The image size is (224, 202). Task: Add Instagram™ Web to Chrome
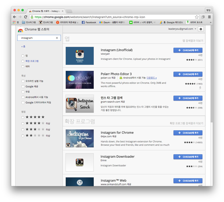[x=188, y=181]
